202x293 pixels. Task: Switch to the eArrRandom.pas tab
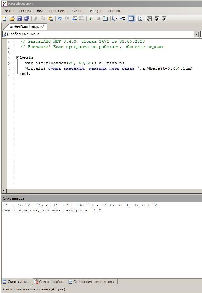click(27, 27)
